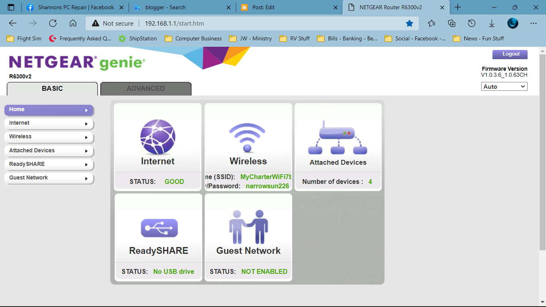This screenshot has width=546, height=307.
Task: Open browser History
Action: [x=472, y=23]
